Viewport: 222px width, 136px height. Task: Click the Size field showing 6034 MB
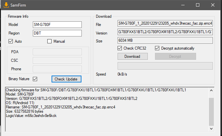coord(165,40)
